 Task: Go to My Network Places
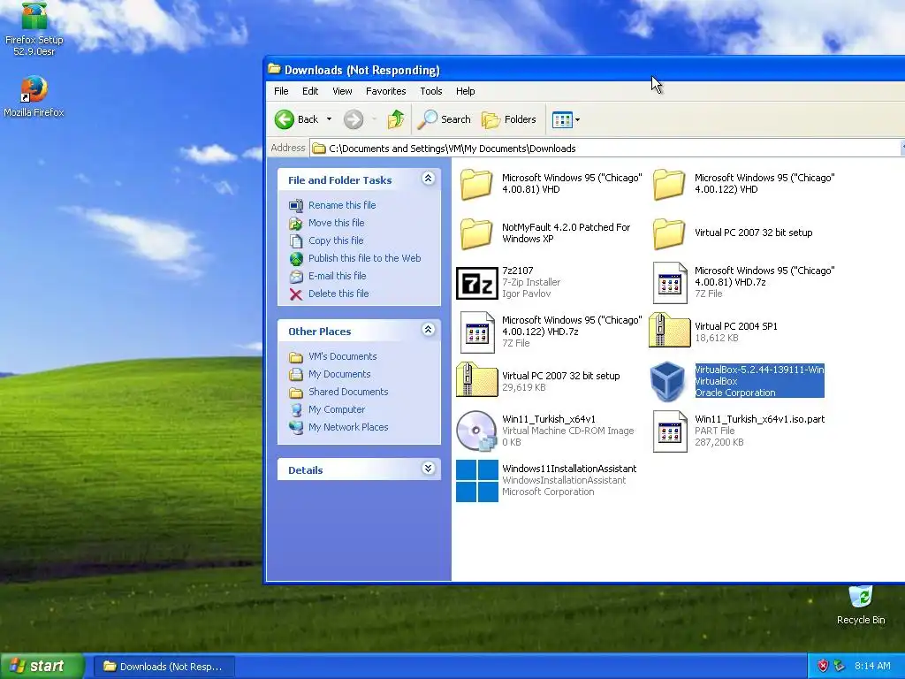pyautogui.click(x=348, y=427)
